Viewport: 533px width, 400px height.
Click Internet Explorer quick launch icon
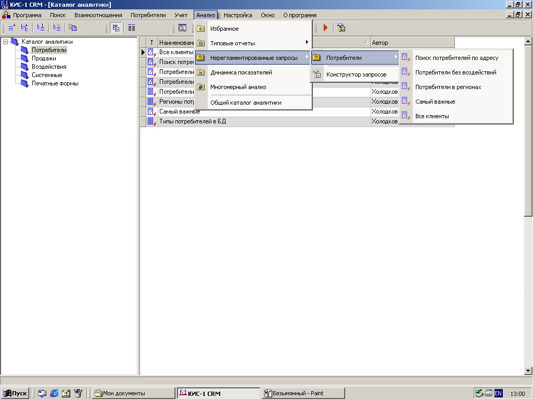54,394
